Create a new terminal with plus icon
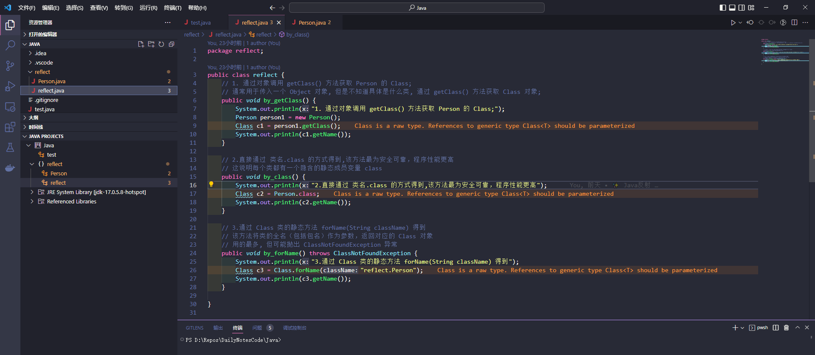 [x=735, y=327]
